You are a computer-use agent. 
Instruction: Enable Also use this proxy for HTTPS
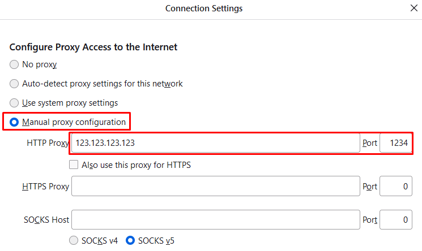pos(73,165)
